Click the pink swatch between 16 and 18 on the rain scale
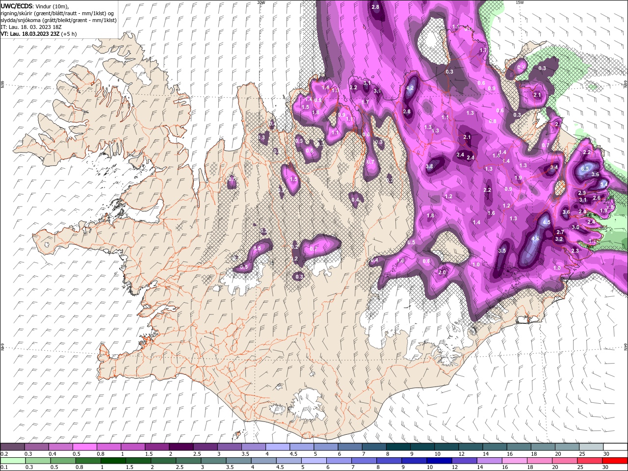Screen dimensions: 628x471 pyautogui.click(x=515, y=460)
